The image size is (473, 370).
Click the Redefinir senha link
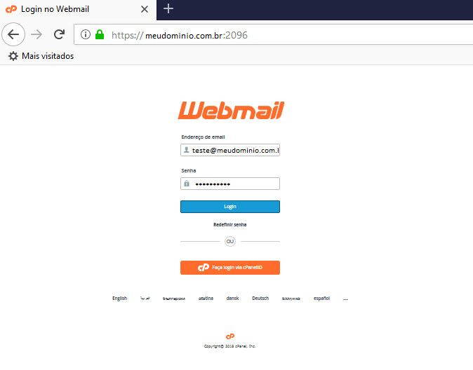pos(230,225)
